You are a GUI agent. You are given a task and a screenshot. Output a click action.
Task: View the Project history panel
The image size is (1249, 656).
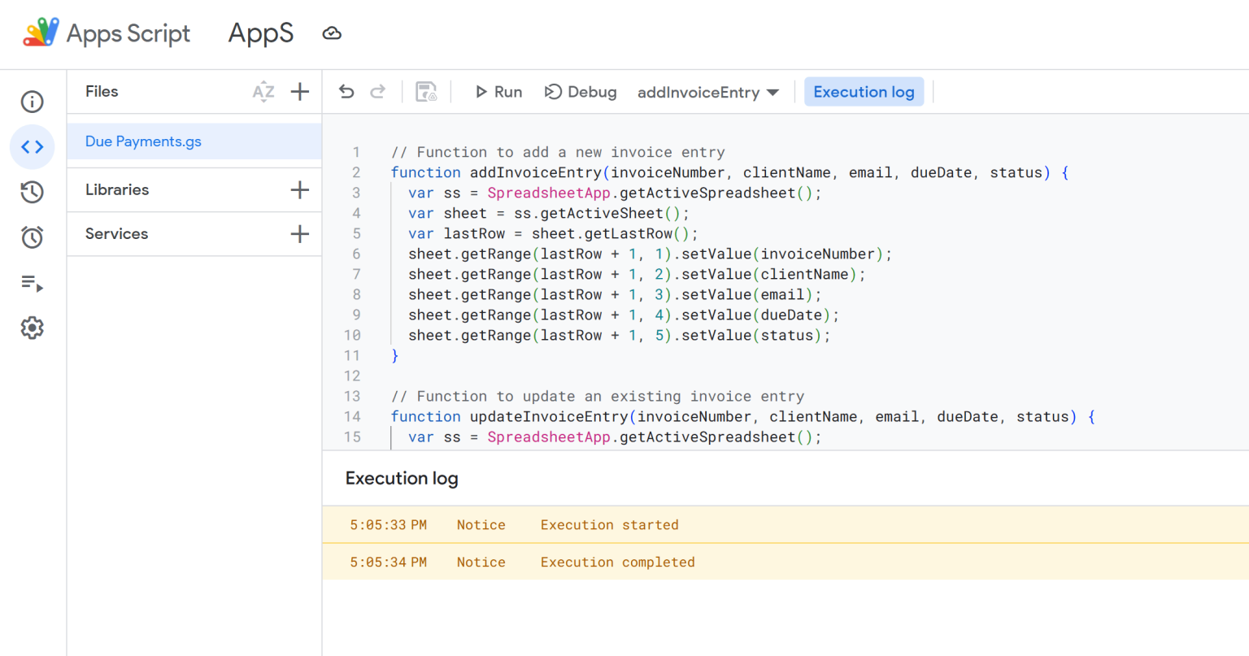pos(32,192)
